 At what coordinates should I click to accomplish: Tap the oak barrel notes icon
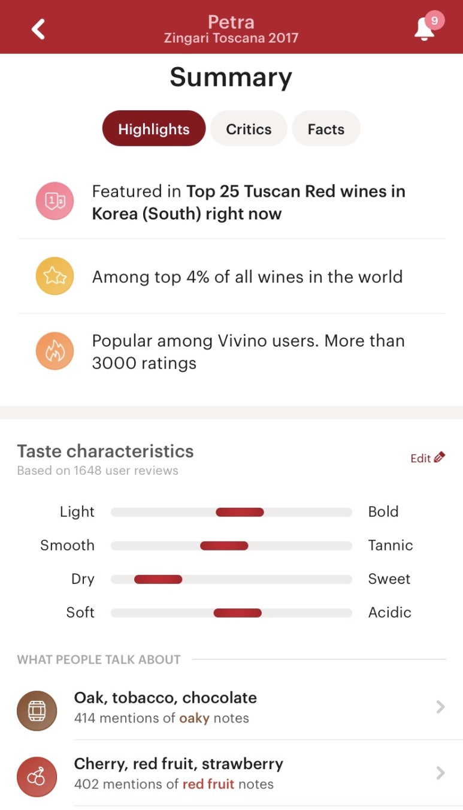coord(37,711)
